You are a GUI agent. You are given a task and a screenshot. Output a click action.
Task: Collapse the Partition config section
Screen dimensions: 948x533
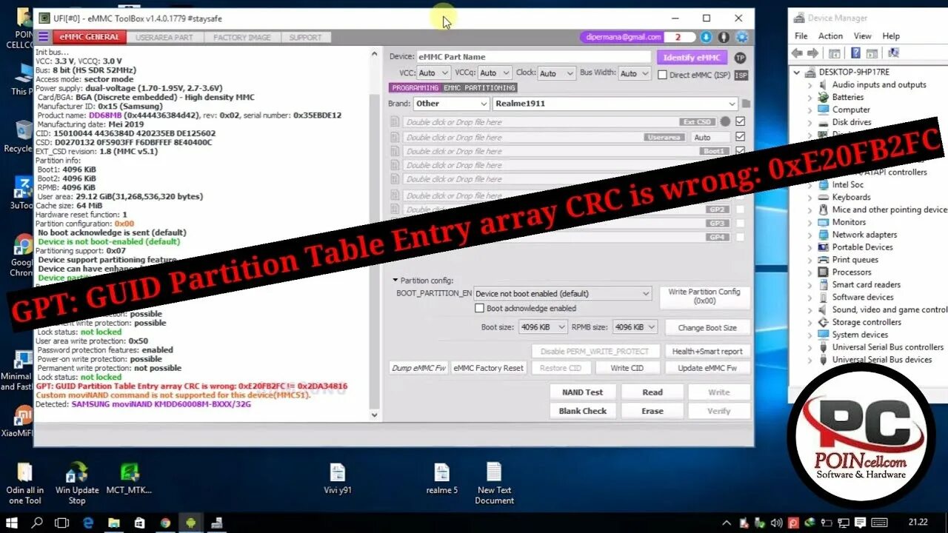(x=395, y=281)
